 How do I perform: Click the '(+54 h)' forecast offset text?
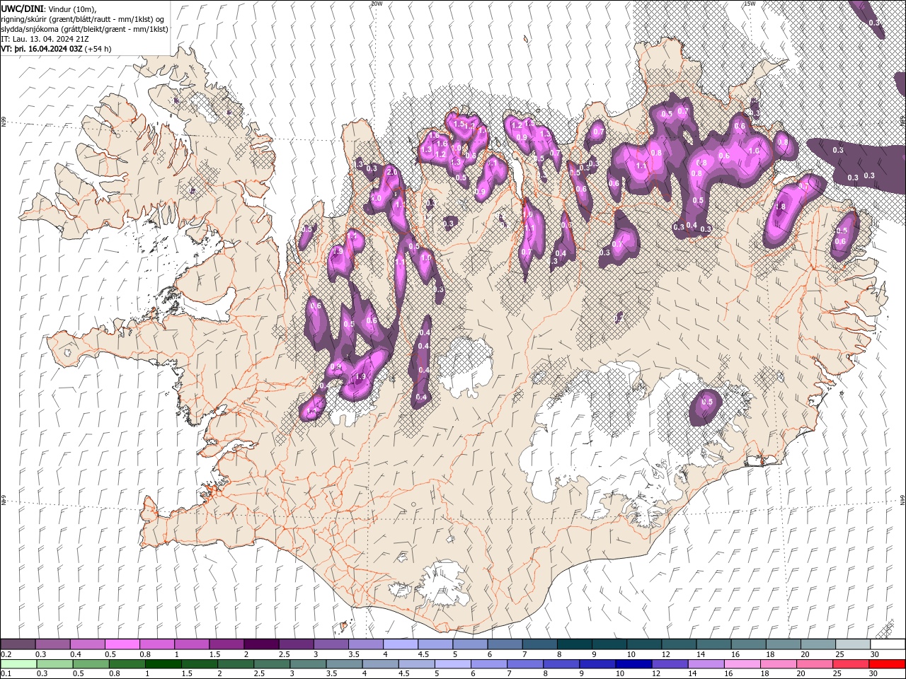[x=98, y=49]
